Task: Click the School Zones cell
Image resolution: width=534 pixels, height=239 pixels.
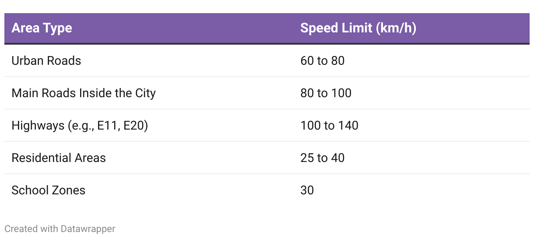Action: pos(49,190)
